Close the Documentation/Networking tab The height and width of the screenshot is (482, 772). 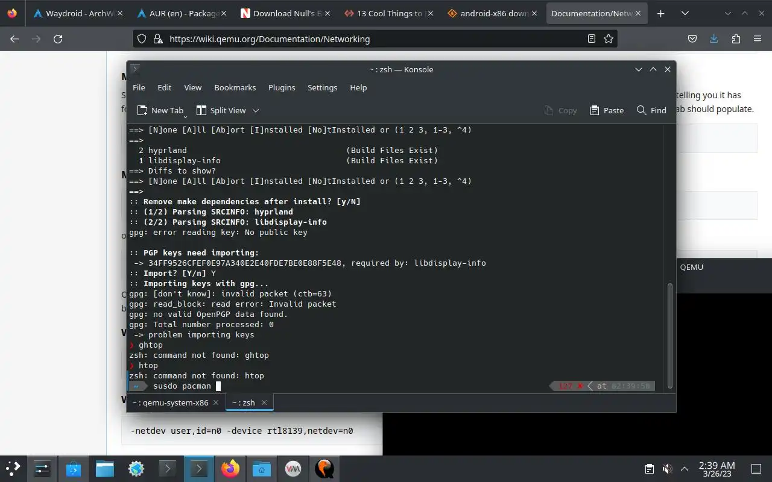click(x=639, y=13)
